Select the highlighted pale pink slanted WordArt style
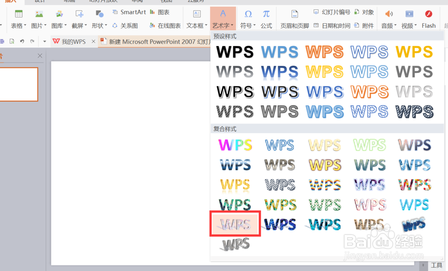This screenshot has height=271, width=448. (x=235, y=224)
